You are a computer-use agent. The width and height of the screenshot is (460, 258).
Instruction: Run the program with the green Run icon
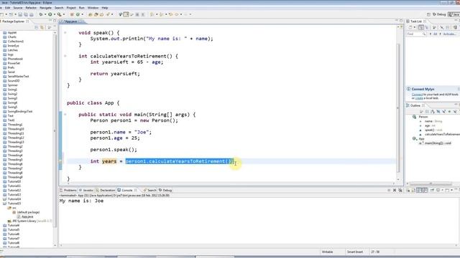pos(50,14)
